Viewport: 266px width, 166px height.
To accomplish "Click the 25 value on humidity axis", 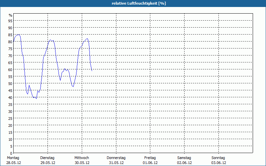I will (10, 119).
